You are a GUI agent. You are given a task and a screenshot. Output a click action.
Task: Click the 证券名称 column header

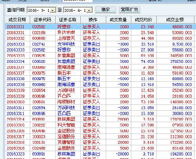pyautogui.click(x=68, y=20)
